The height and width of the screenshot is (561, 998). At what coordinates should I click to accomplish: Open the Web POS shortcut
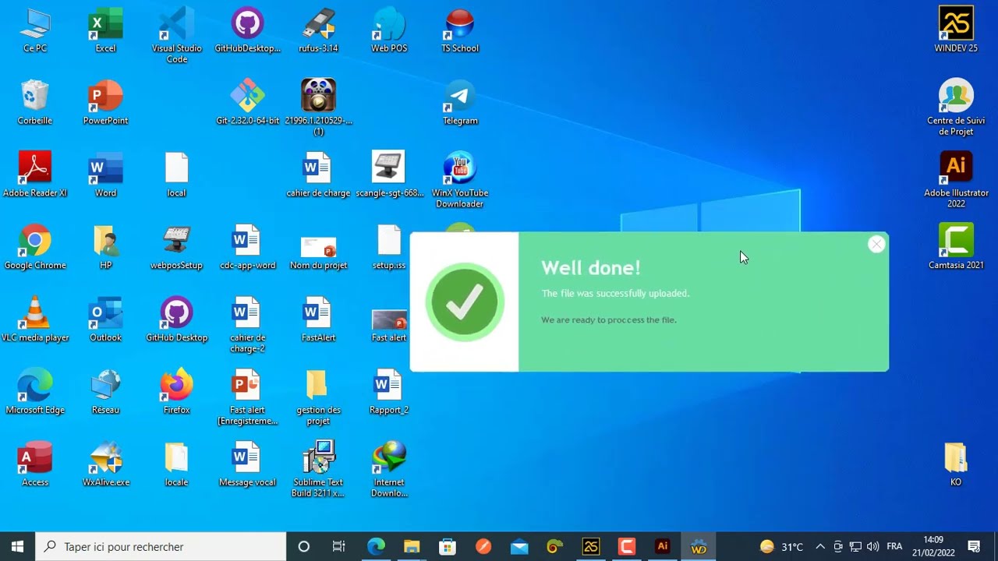(x=389, y=30)
